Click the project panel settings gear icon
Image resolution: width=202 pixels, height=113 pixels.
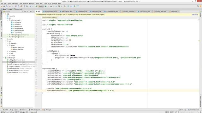tap(31, 12)
